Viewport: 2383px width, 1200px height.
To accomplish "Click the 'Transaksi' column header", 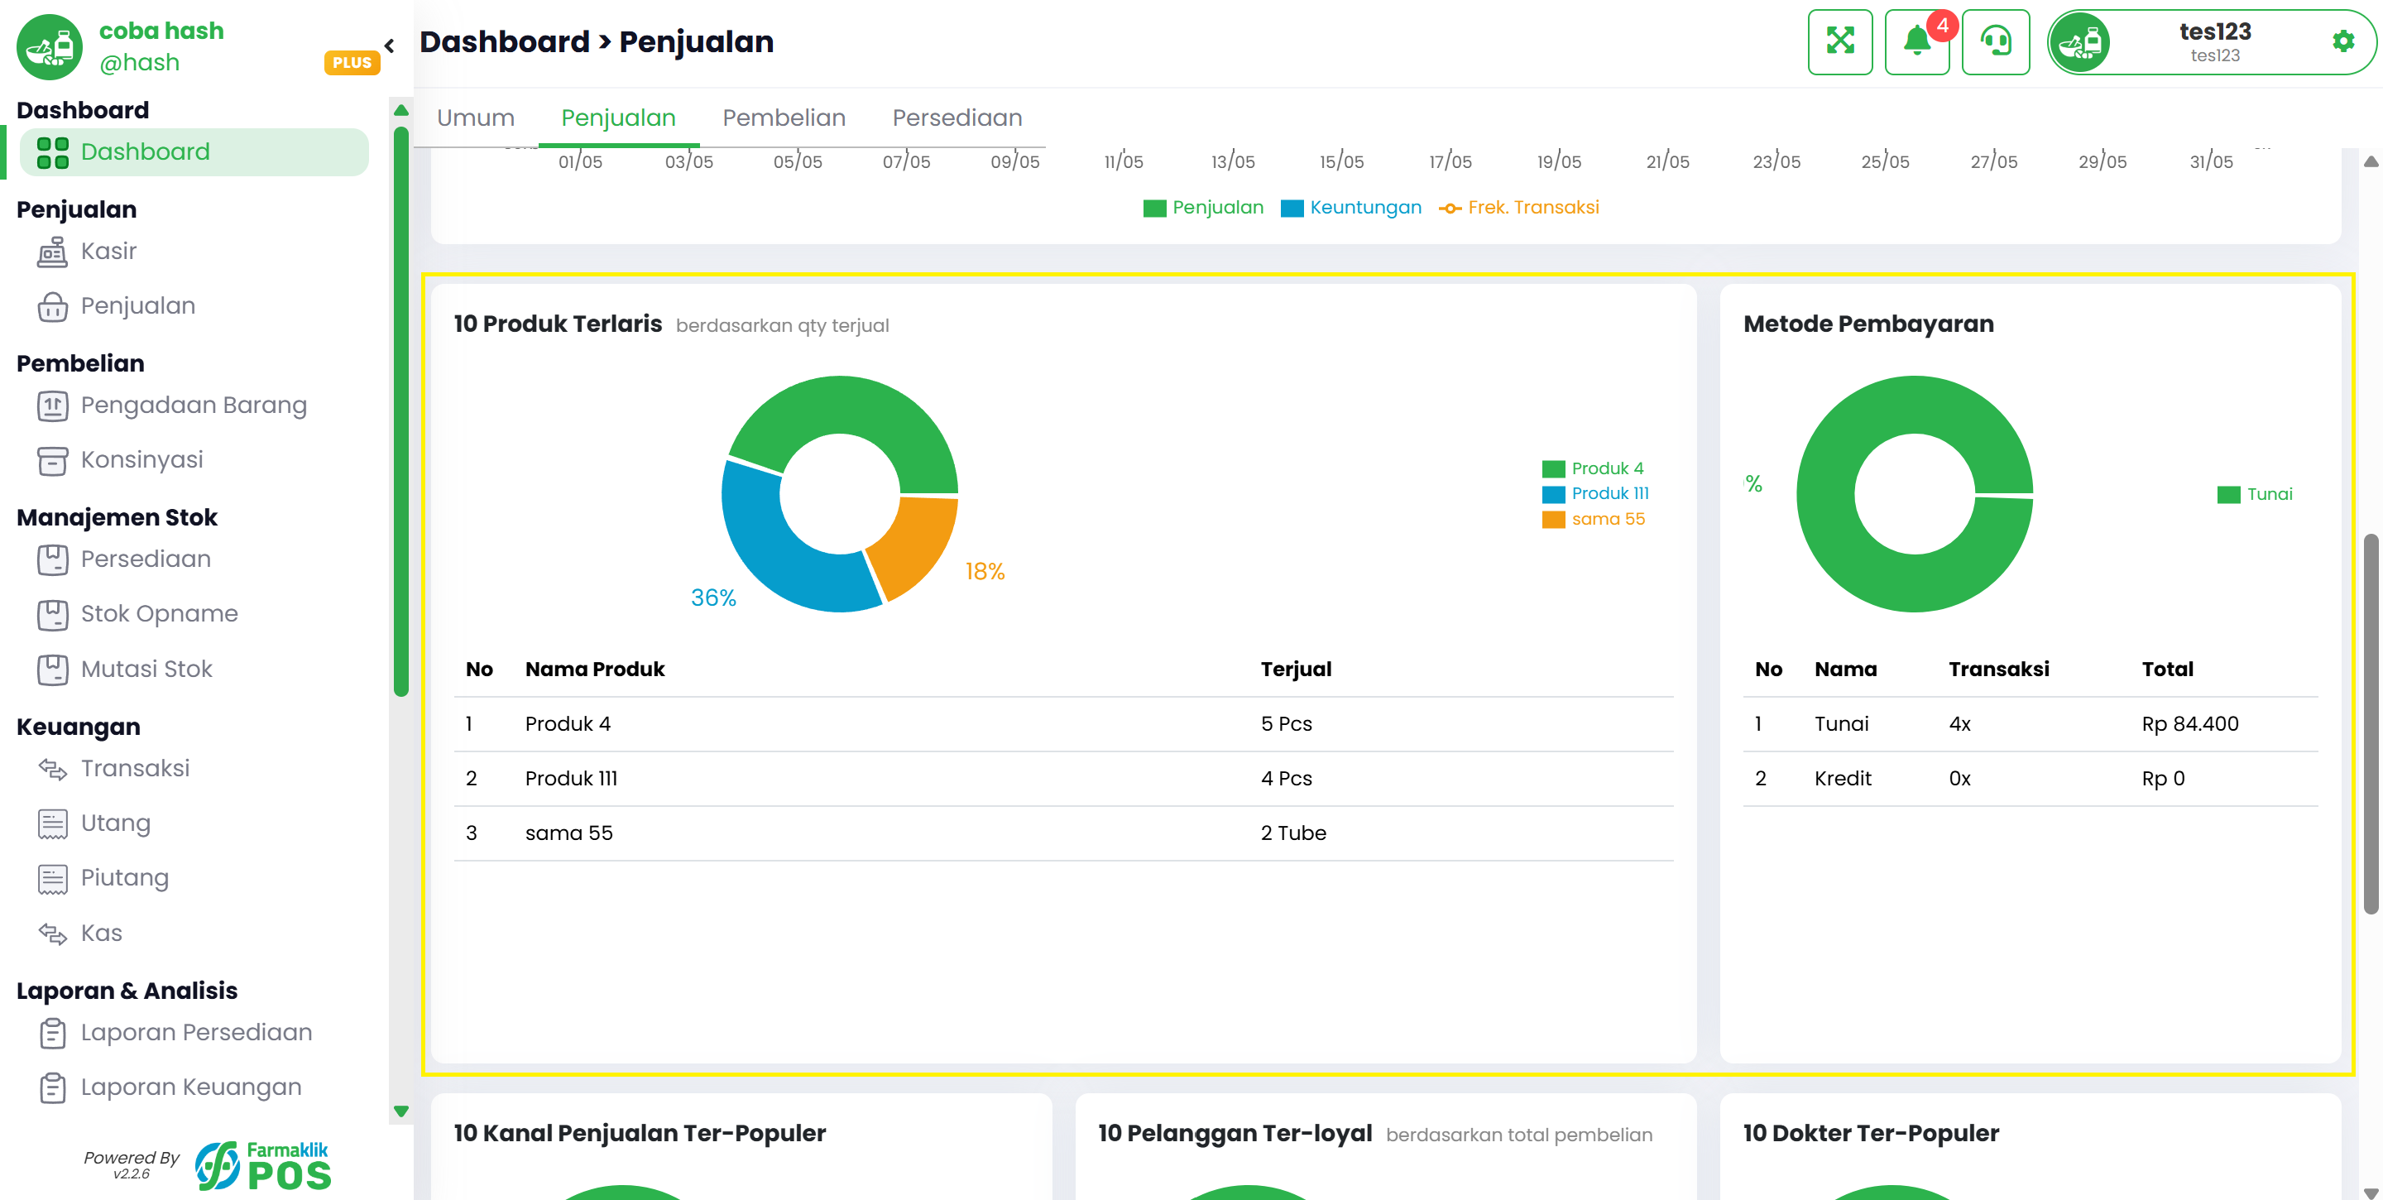I will [x=1998, y=670].
